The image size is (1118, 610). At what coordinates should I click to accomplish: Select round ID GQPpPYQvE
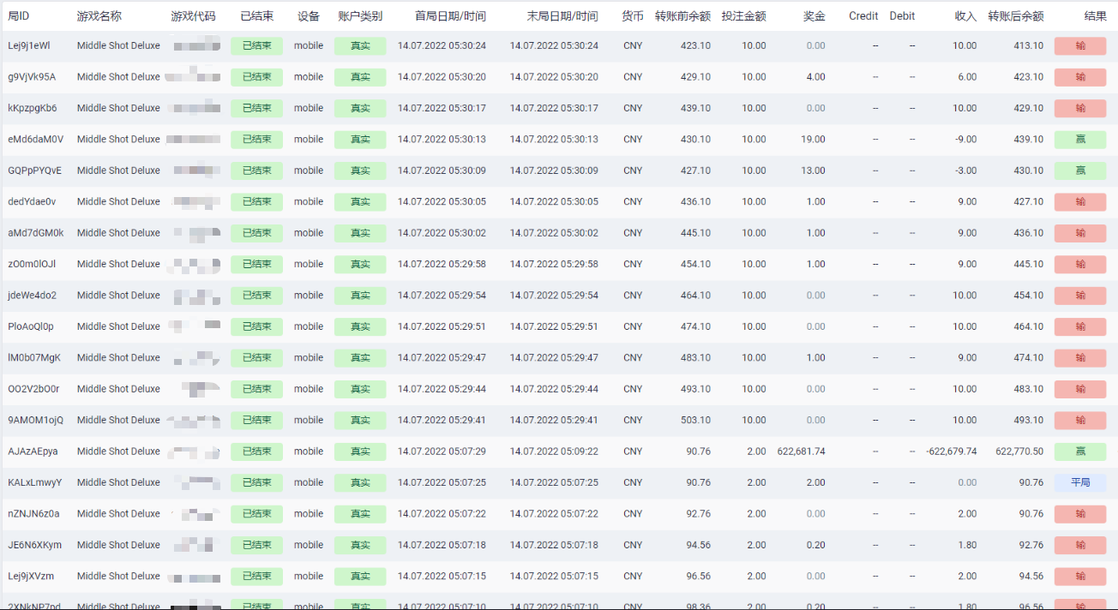pyautogui.click(x=34, y=170)
